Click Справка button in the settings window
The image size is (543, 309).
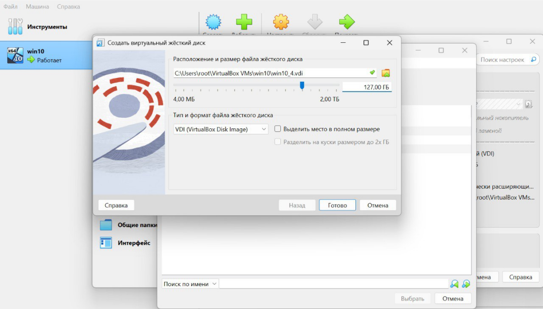(x=521, y=277)
